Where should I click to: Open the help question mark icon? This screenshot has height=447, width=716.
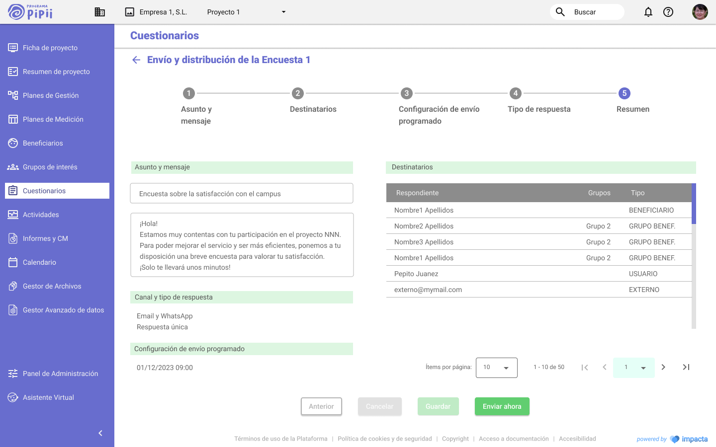pos(668,12)
